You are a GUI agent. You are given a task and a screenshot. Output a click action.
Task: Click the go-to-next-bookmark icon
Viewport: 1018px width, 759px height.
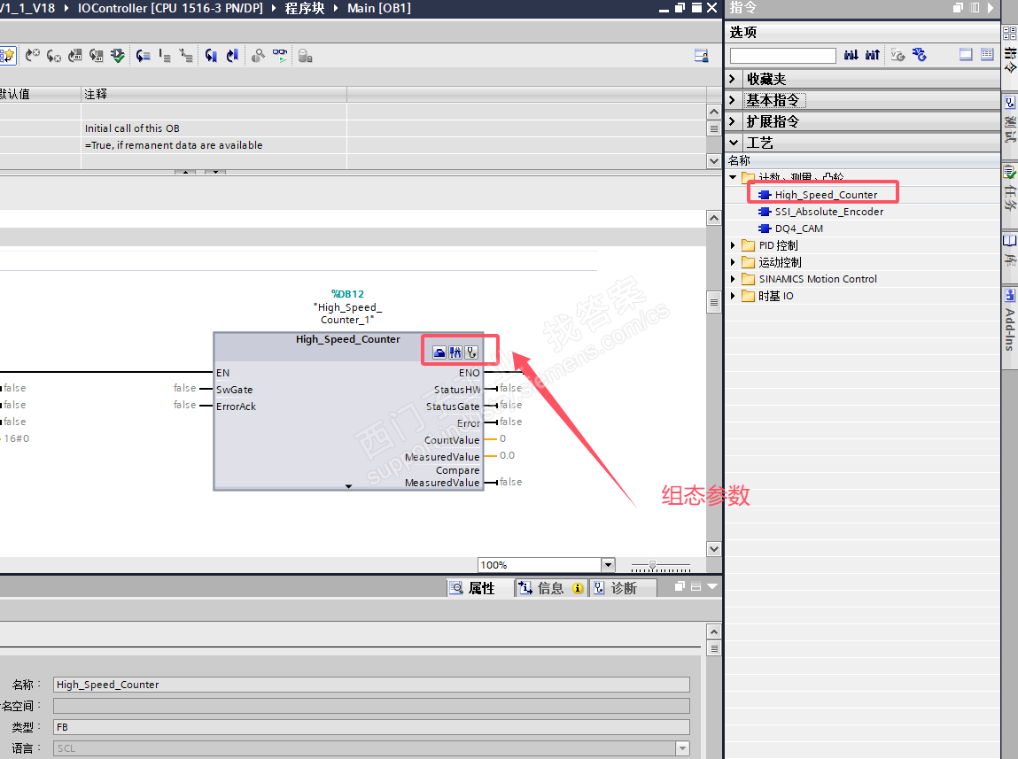(x=211, y=56)
